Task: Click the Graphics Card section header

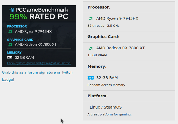Action: [x=103, y=37]
